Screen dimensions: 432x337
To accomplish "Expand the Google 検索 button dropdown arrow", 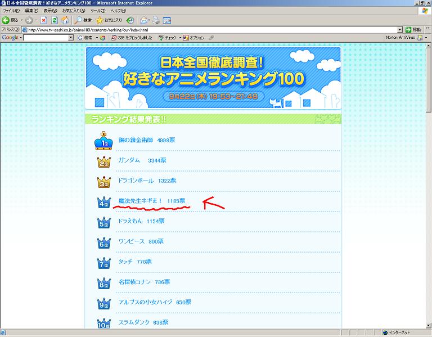I will pyautogui.click(x=97, y=38).
